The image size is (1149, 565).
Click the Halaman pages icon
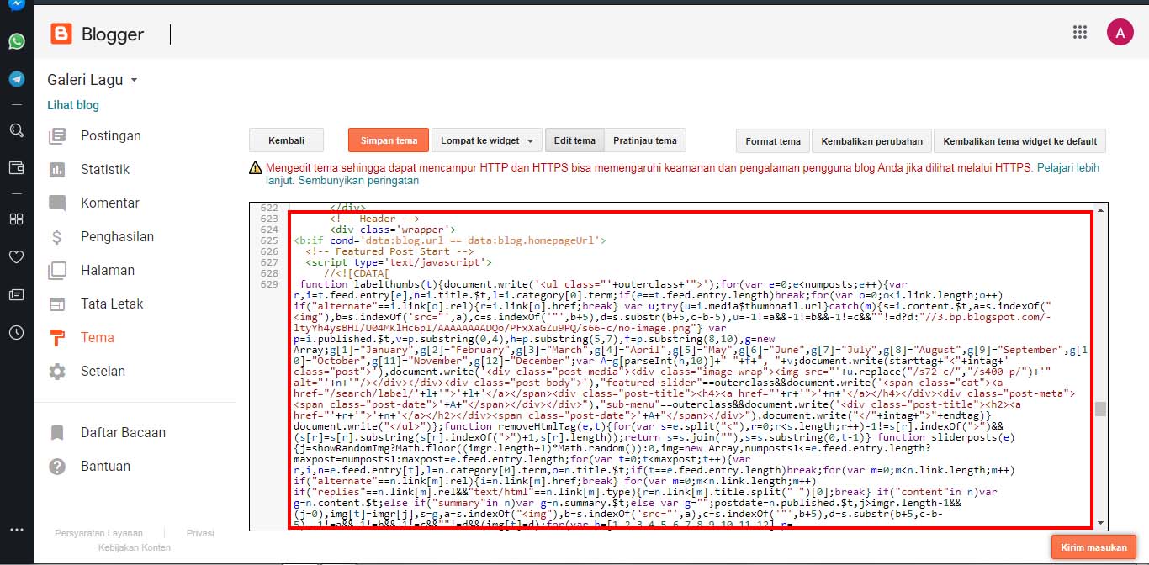[57, 270]
